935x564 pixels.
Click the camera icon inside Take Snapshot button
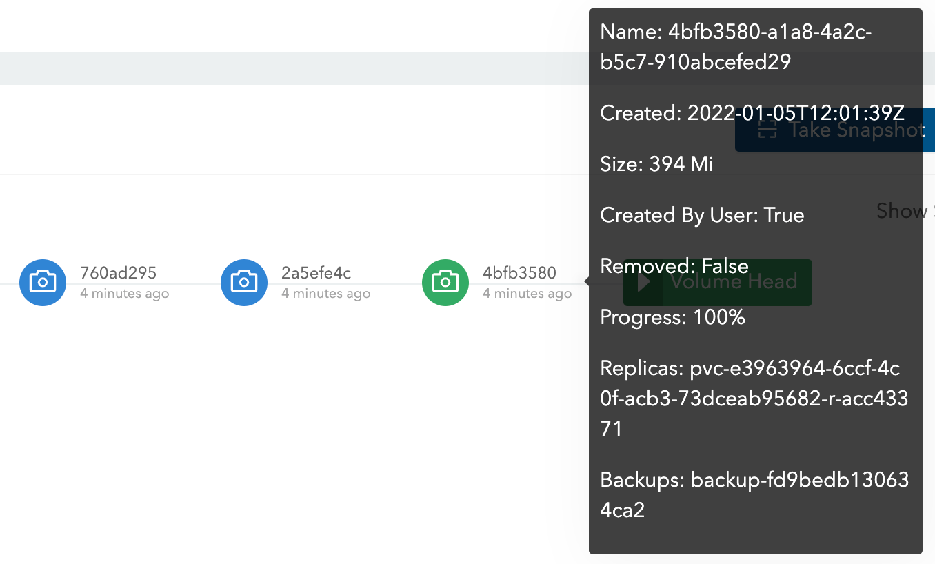coord(767,130)
